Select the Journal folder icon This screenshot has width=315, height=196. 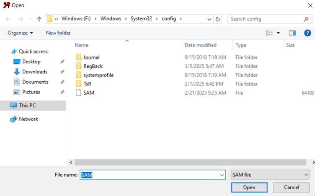[x=79, y=57]
